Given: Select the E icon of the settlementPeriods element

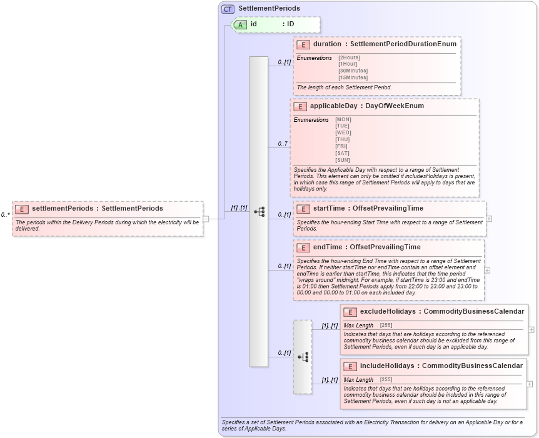Looking at the screenshot, I should pos(21,209).
